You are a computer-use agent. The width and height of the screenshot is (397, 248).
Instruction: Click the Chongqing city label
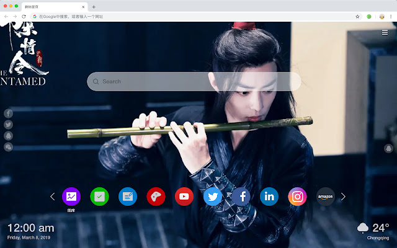[x=378, y=238]
